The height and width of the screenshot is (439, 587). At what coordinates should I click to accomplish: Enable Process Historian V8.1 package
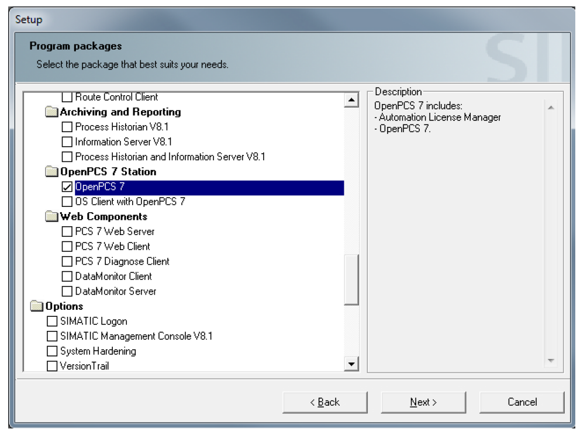coord(67,127)
